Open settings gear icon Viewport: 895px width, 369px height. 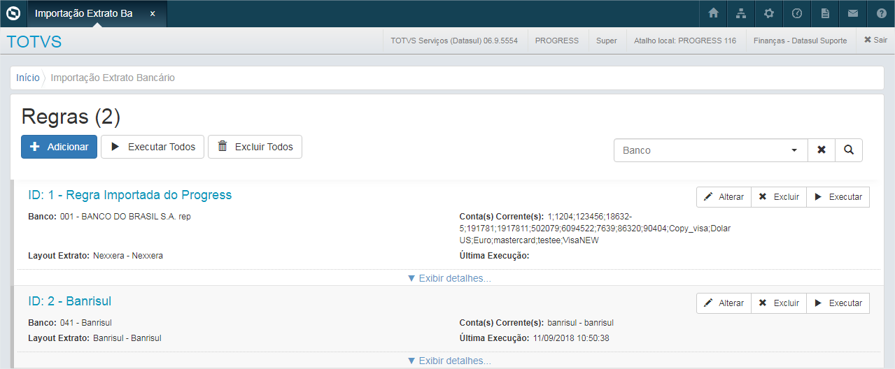[x=769, y=13]
